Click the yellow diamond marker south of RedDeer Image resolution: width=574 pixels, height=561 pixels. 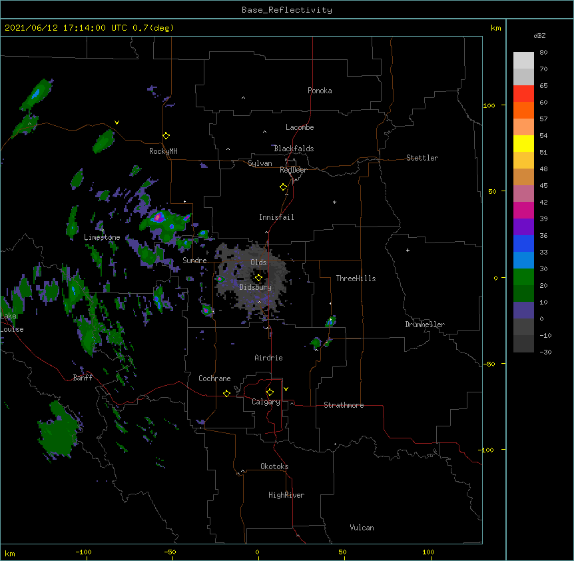click(x=284, y=187)
